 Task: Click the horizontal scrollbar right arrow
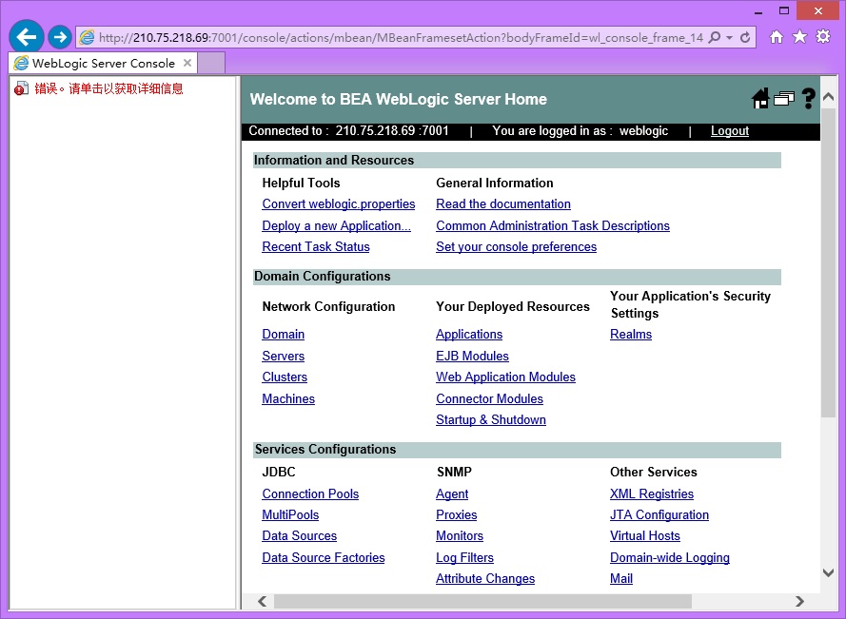pos(799,601)
